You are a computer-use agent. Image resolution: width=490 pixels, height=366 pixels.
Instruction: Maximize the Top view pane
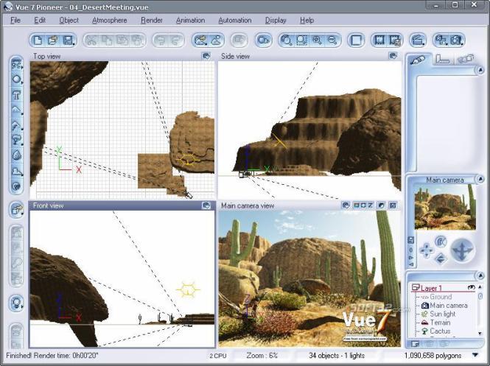point(207,56)
